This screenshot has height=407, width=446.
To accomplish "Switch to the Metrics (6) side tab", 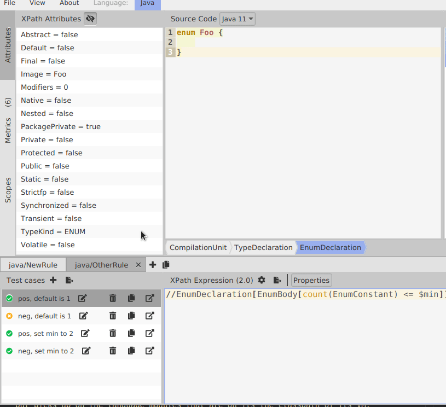I will [x=8, y=120].
